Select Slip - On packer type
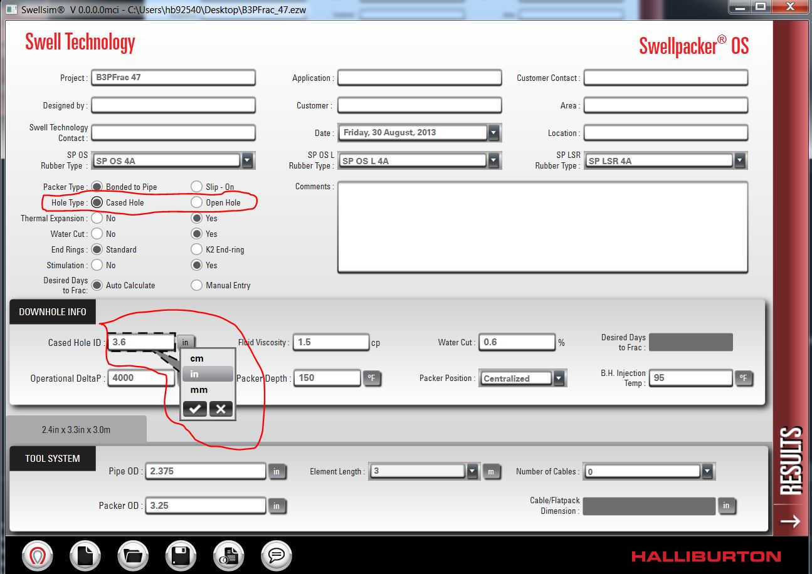Image resolution: width=812 pixels, height=574 pixels. point(196,187)
